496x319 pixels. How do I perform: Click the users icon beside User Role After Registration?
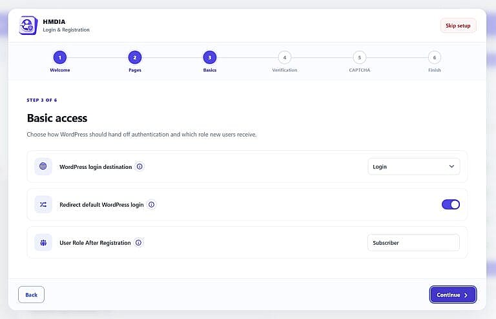point(43,243)
